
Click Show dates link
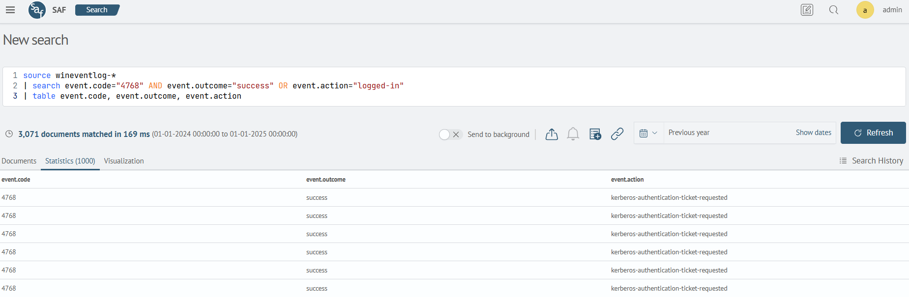pyautogui.click(x=813, y=133)
